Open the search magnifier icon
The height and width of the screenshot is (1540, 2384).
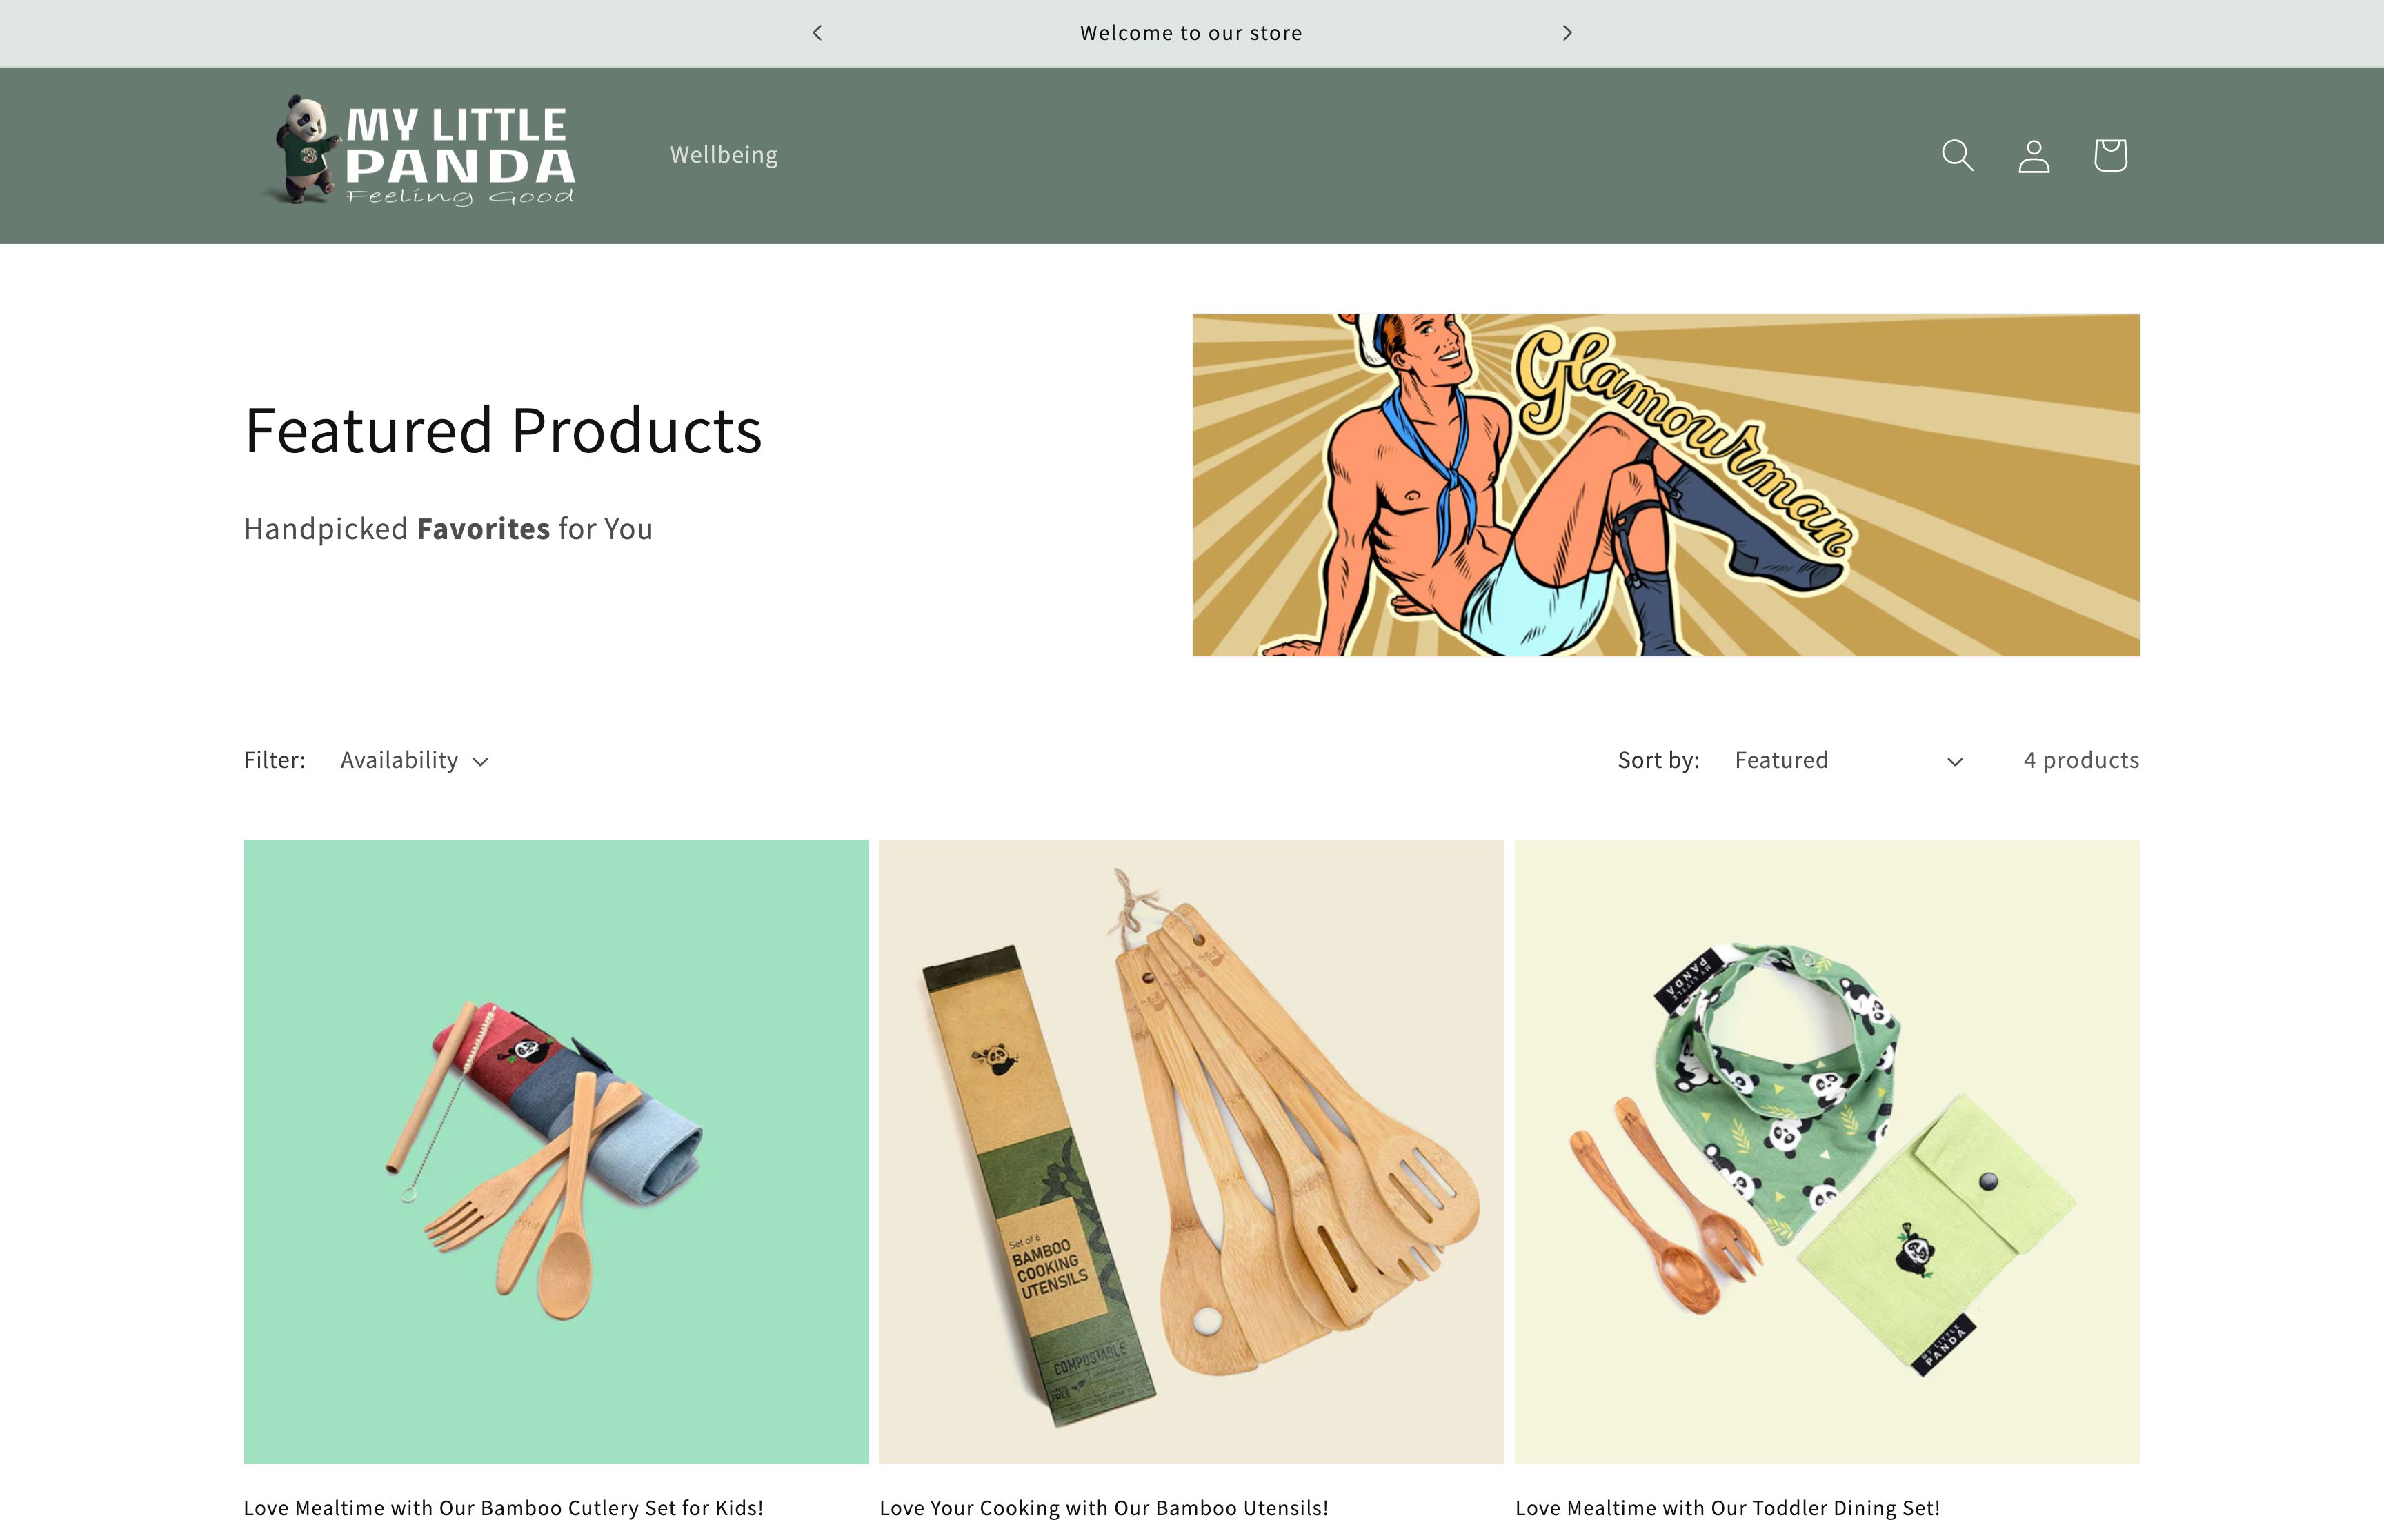pyautogui.click(x=1957, y=155)
